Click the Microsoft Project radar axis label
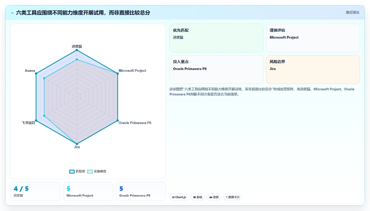The image size is (370, 211). pyautogui.click(x=132, y=71)
